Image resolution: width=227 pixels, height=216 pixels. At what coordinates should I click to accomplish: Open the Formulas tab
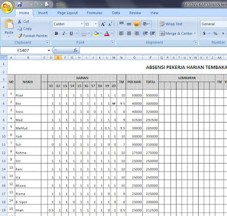coord(94,13)
